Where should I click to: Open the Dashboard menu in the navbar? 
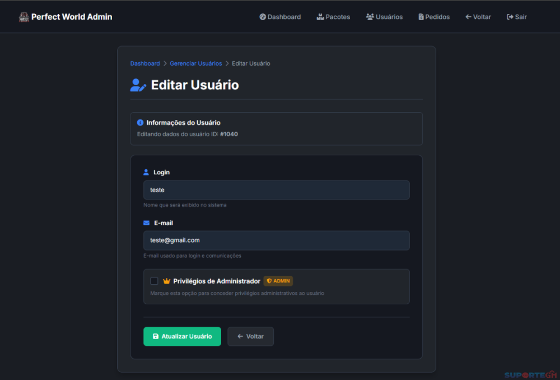tap(280, 17)
